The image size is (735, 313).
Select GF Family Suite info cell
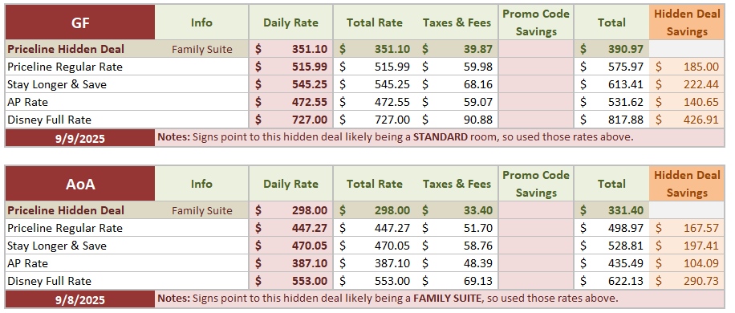click(x=201, y=49)
